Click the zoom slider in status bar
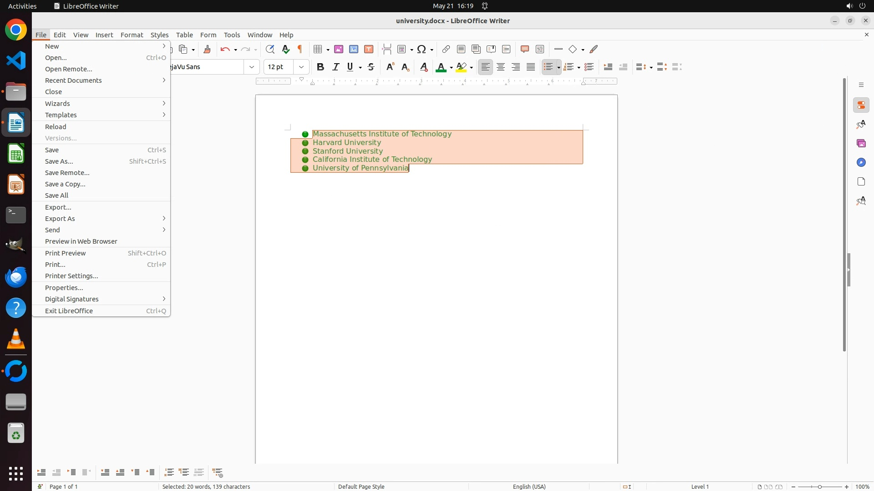 coord(820,487)
